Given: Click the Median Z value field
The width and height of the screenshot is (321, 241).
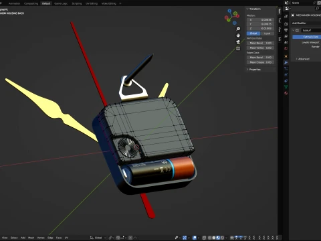Looking at the screenshot, I should coord(260,28).
